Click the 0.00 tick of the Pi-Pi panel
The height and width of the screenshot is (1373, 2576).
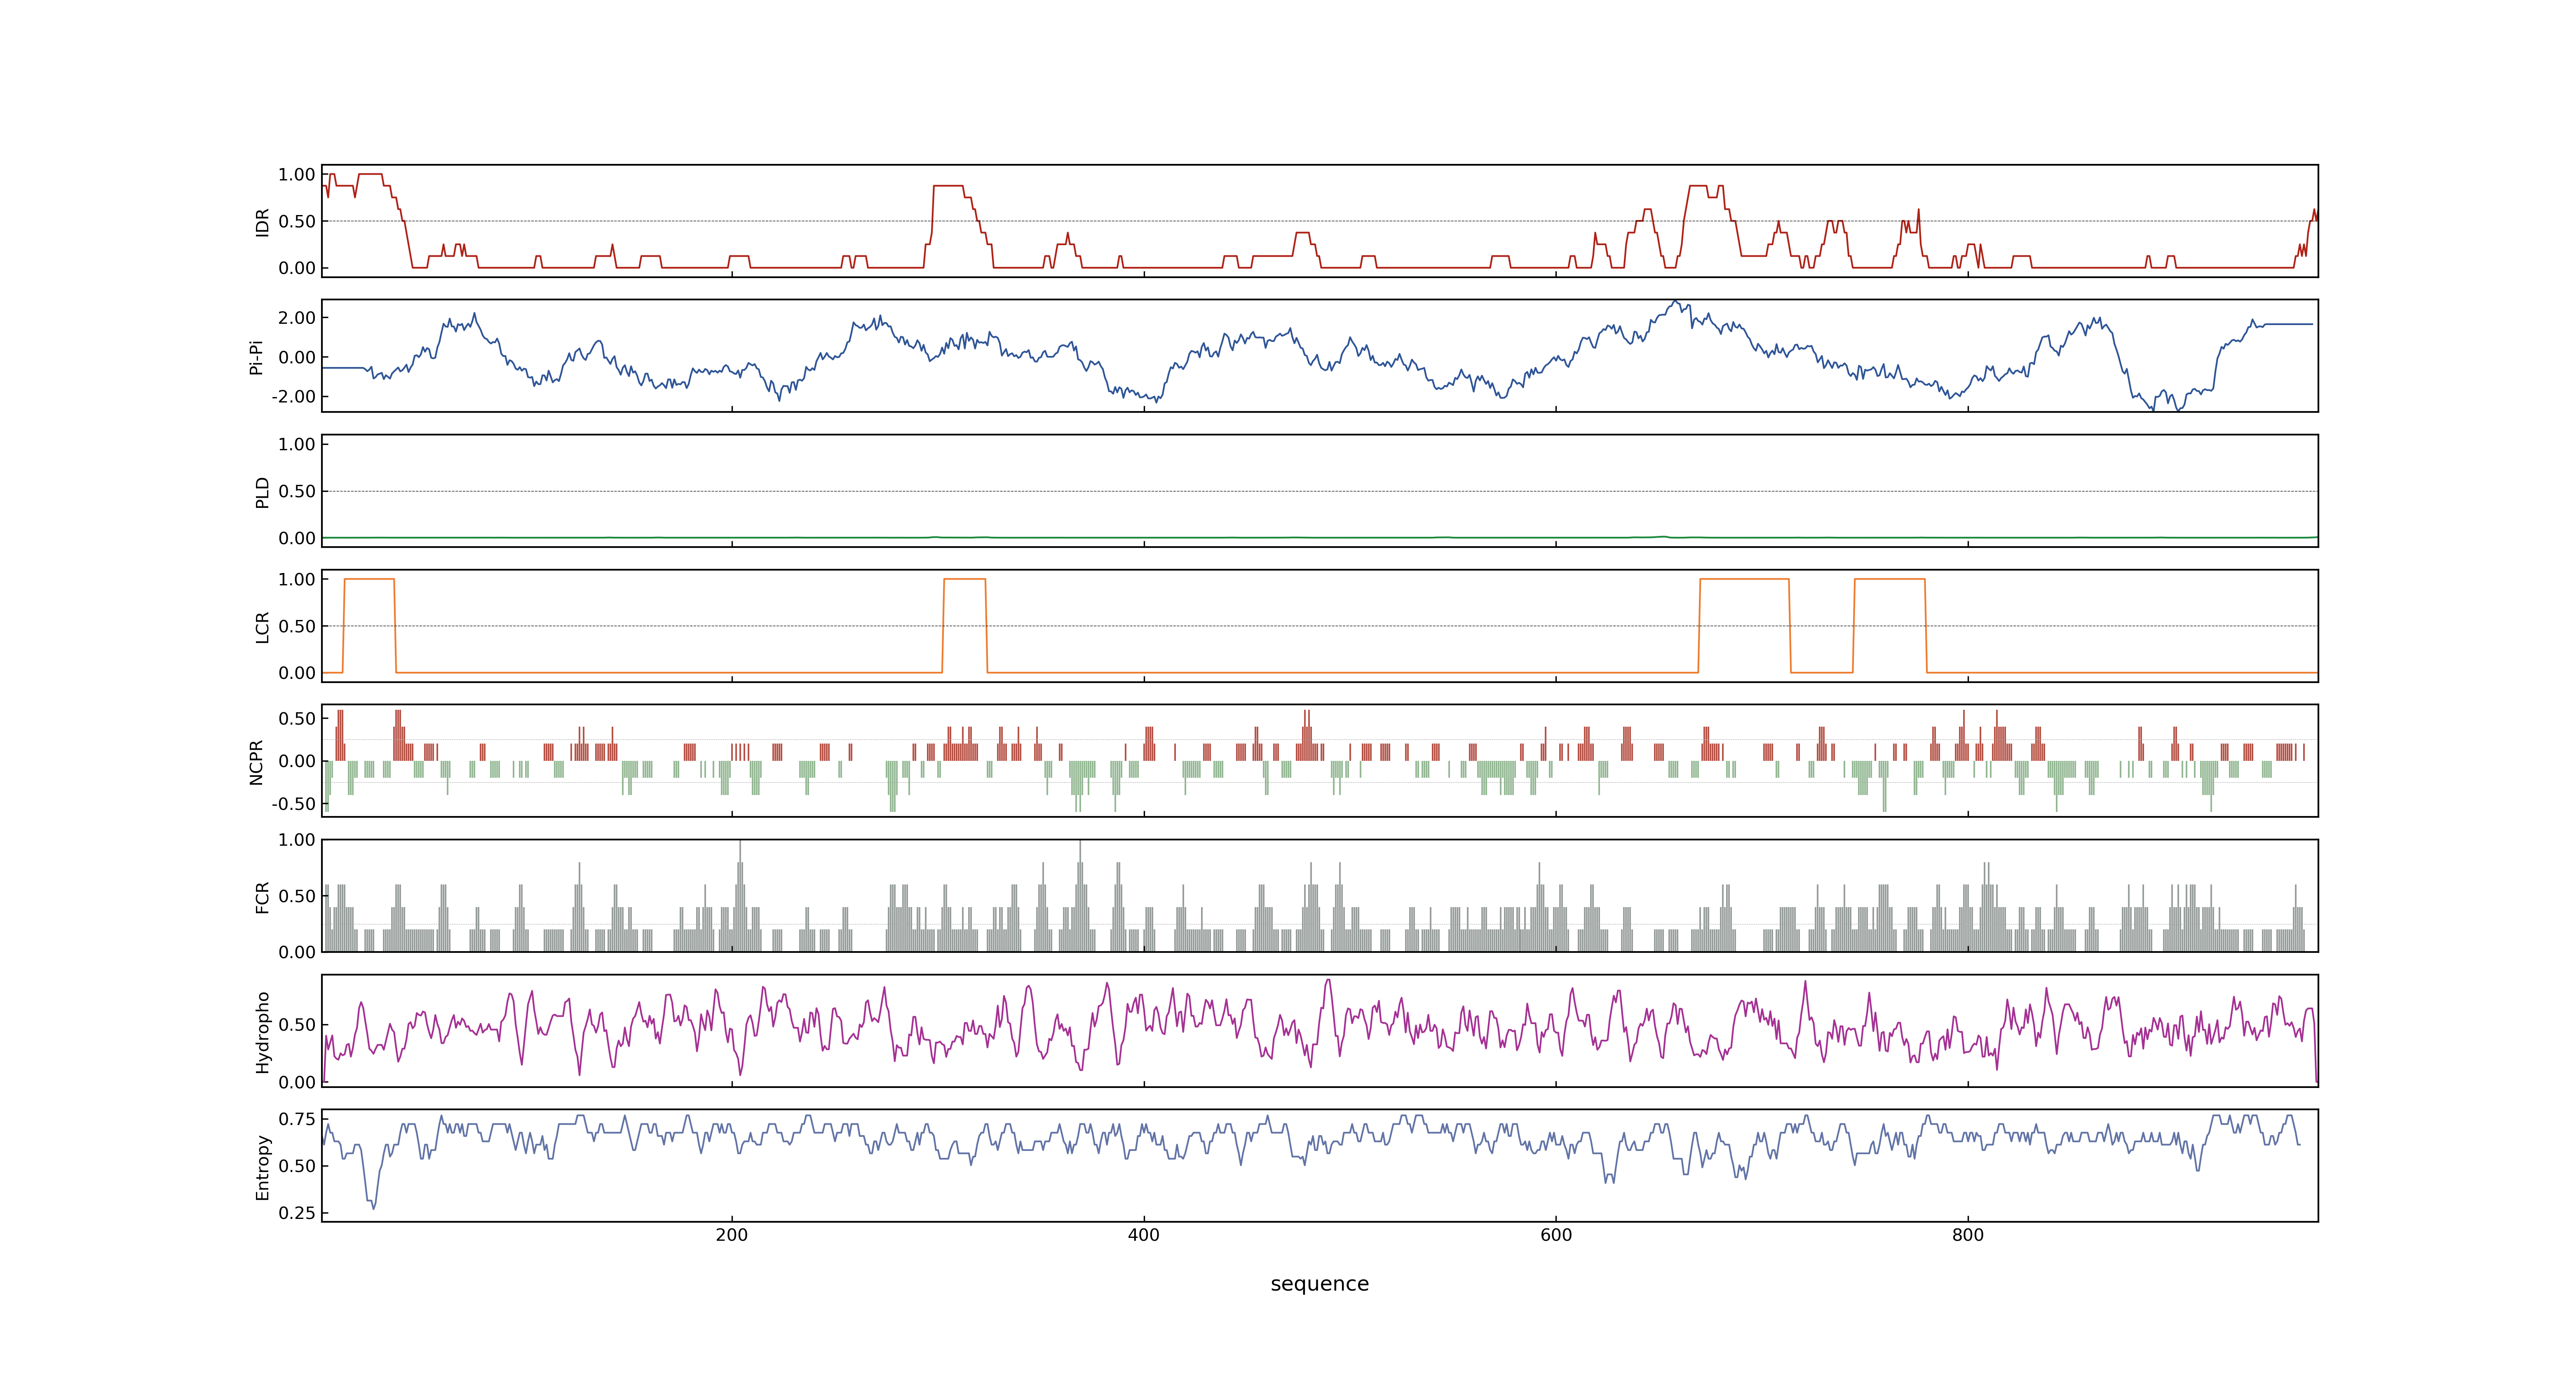pyautogui.click(x=297, y=357)
